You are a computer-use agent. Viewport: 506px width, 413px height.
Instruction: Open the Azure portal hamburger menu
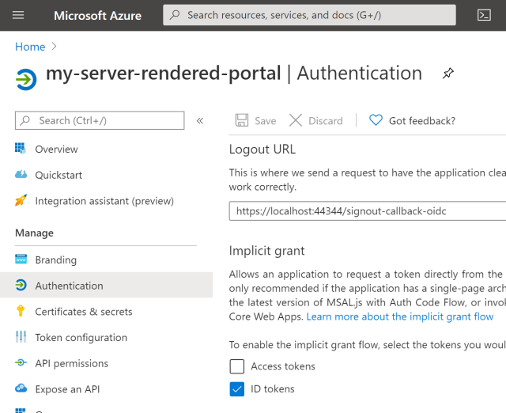click(19, 15)
